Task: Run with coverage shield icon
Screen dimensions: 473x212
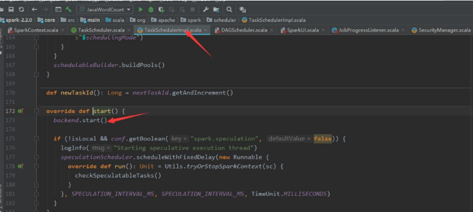Action: tap(161, 10)
